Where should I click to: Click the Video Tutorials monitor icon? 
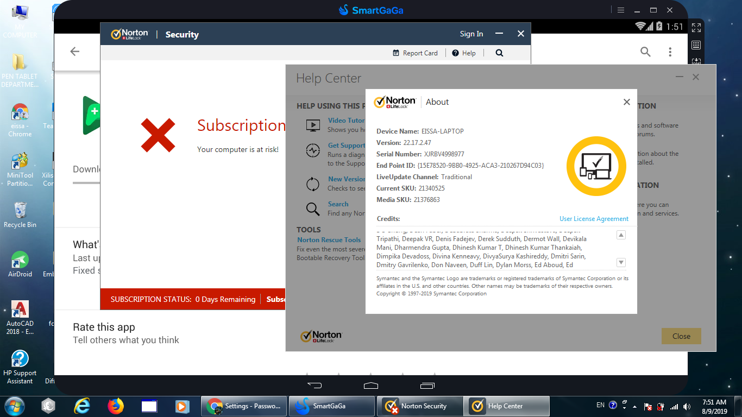point(313,125)
